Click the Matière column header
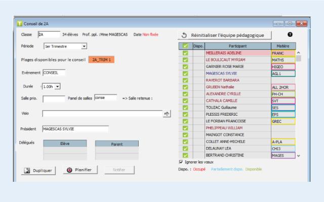The height and width of the screenshot is (202, 324). 282,46
